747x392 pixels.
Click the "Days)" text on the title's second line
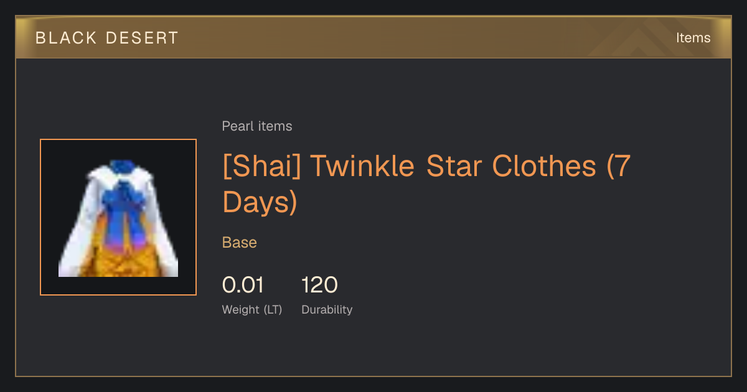click(x=260, y=202)
